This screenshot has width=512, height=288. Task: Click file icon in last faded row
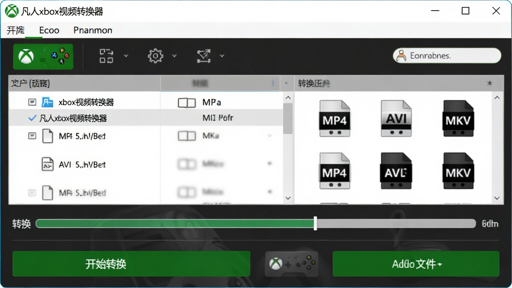(x=47, y=192)
